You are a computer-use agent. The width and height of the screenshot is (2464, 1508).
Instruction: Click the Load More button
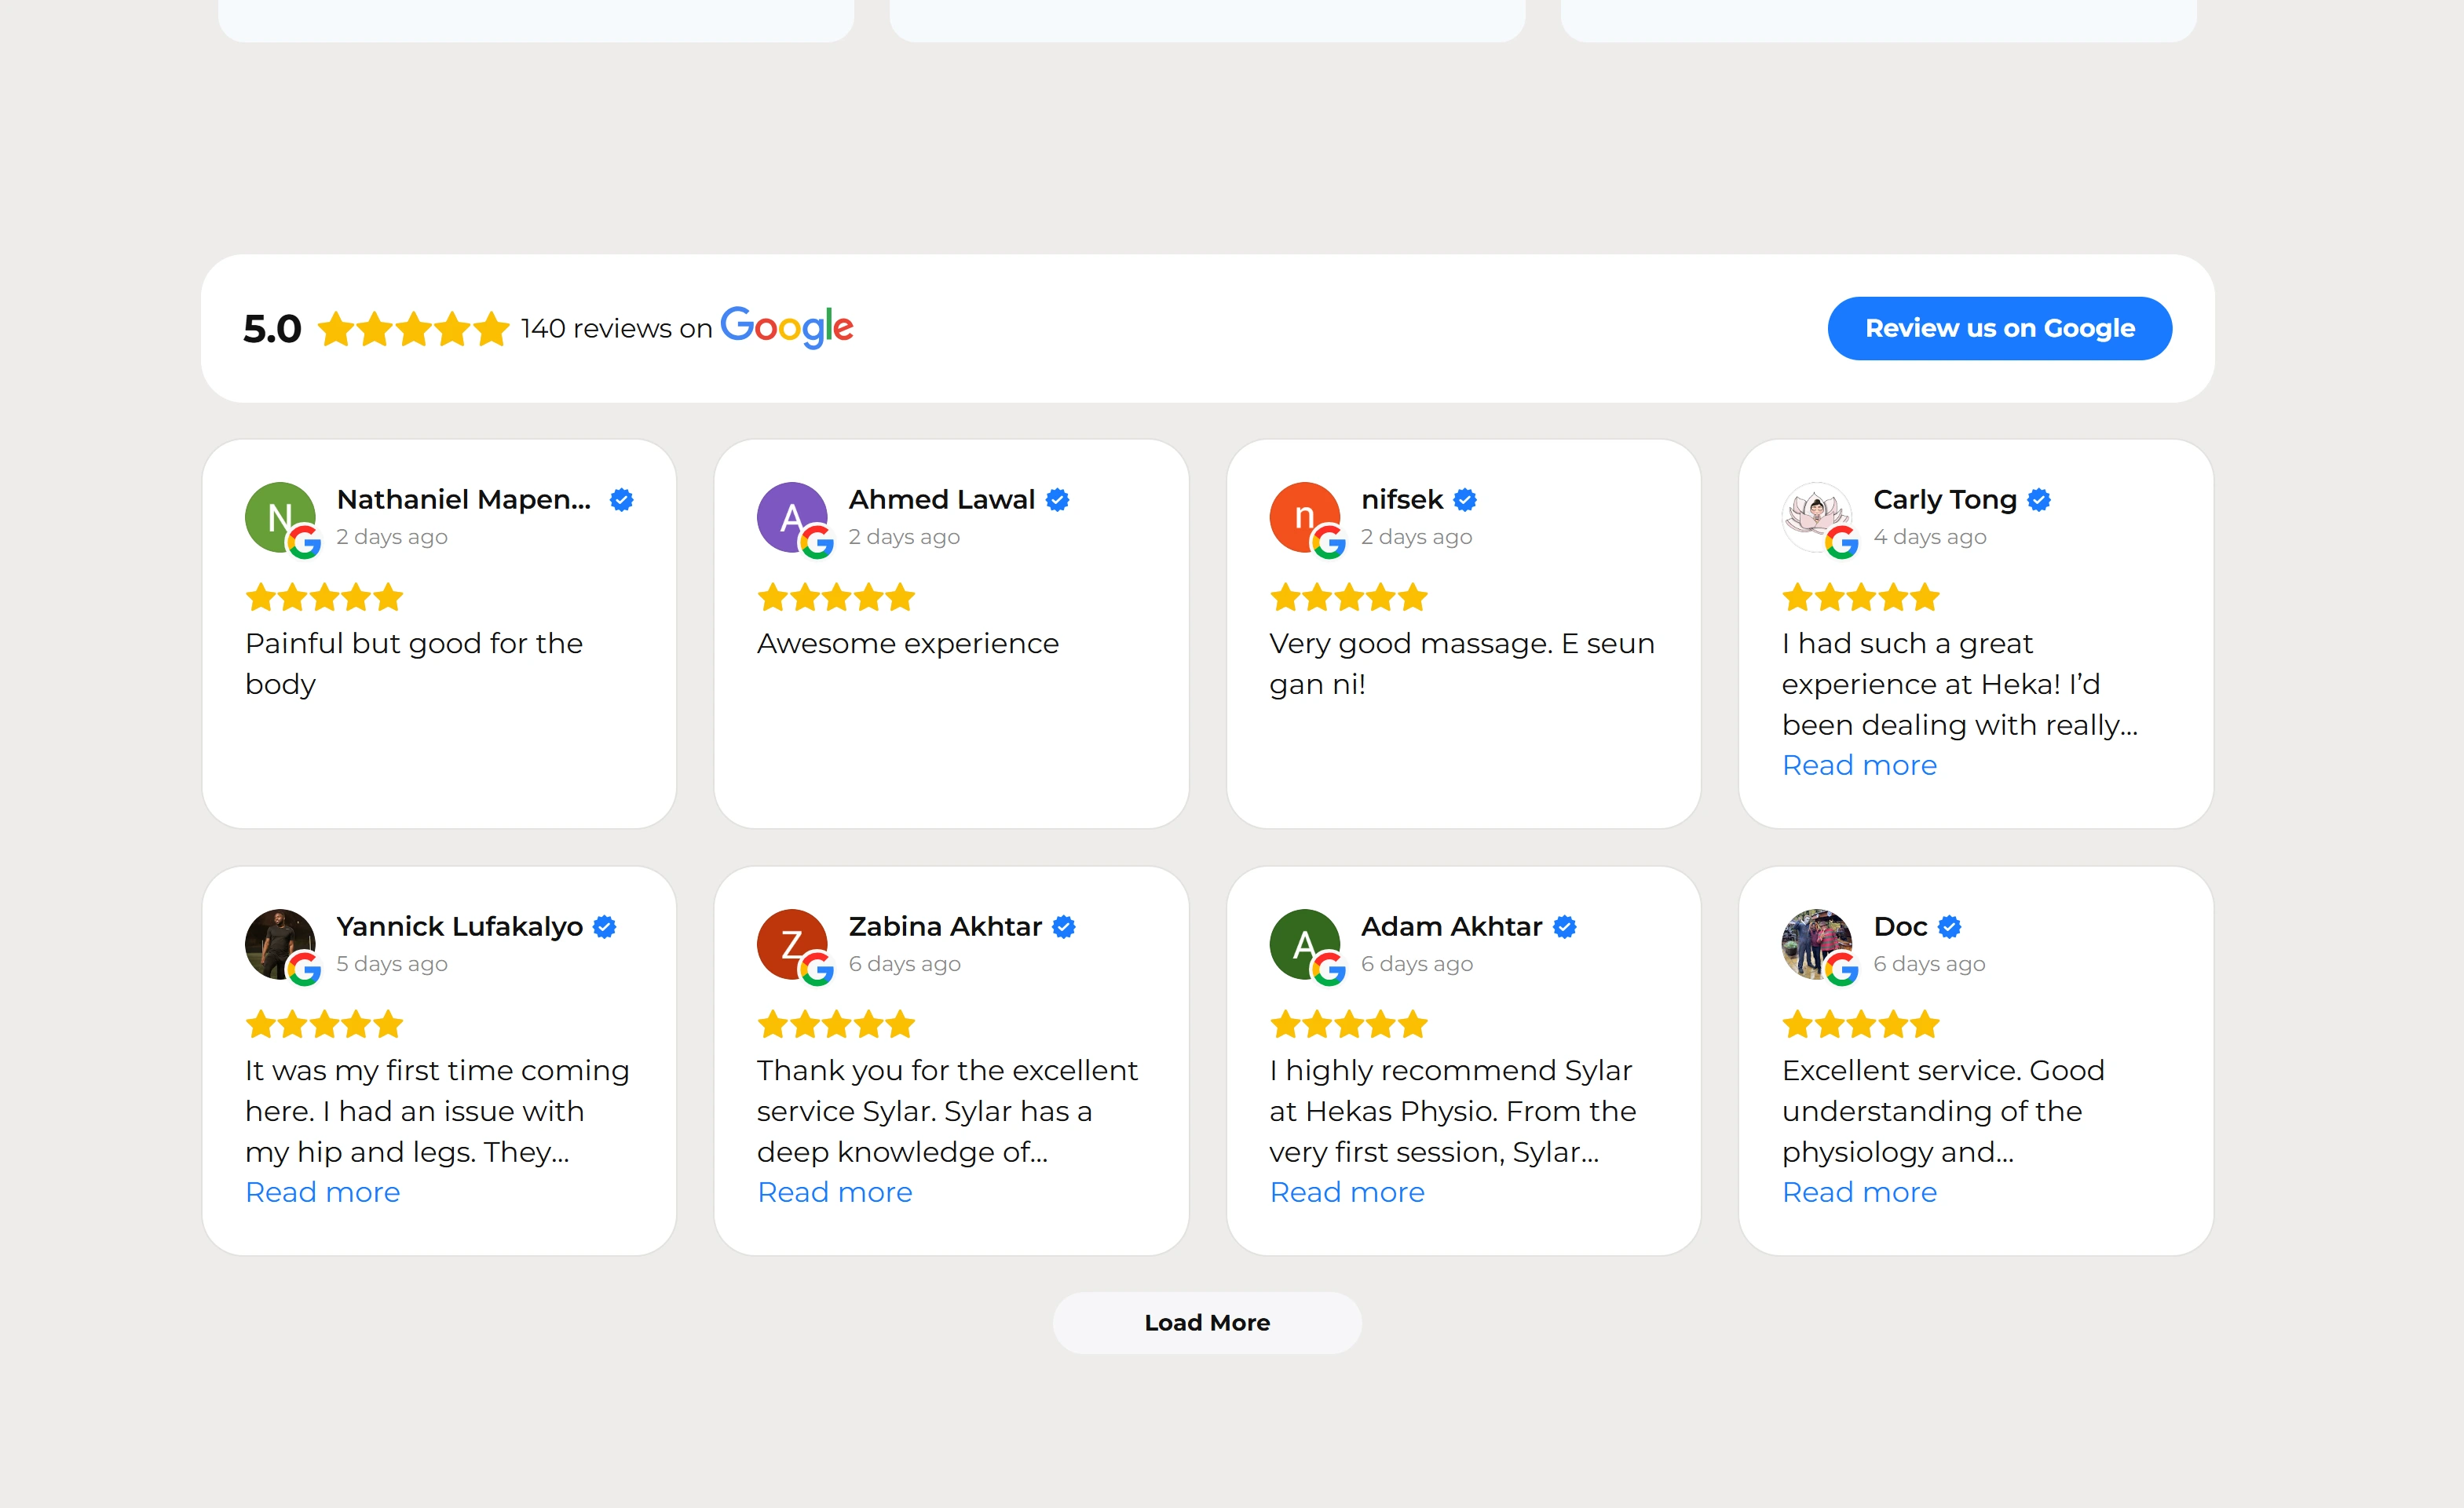coord(1206,1322)
